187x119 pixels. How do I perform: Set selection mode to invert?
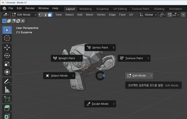[18, 21]
